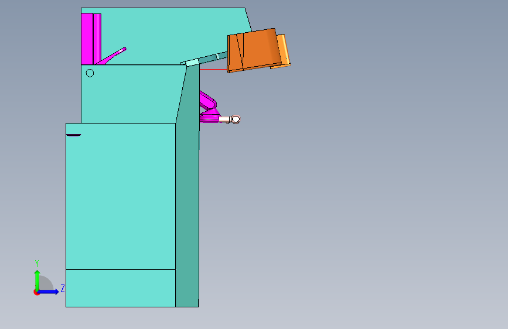The width and height of the screenshot is (508, 329).
Task: Click the red origin dot of triad
Action: [36, 292]
